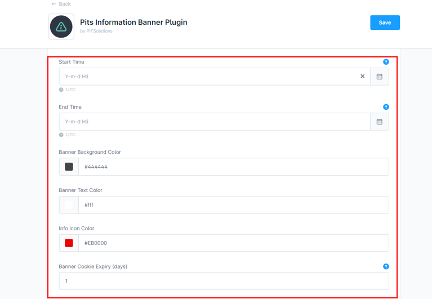
Task: Click the Banner Cookie Expiry days field
Action: pos(224,281)
